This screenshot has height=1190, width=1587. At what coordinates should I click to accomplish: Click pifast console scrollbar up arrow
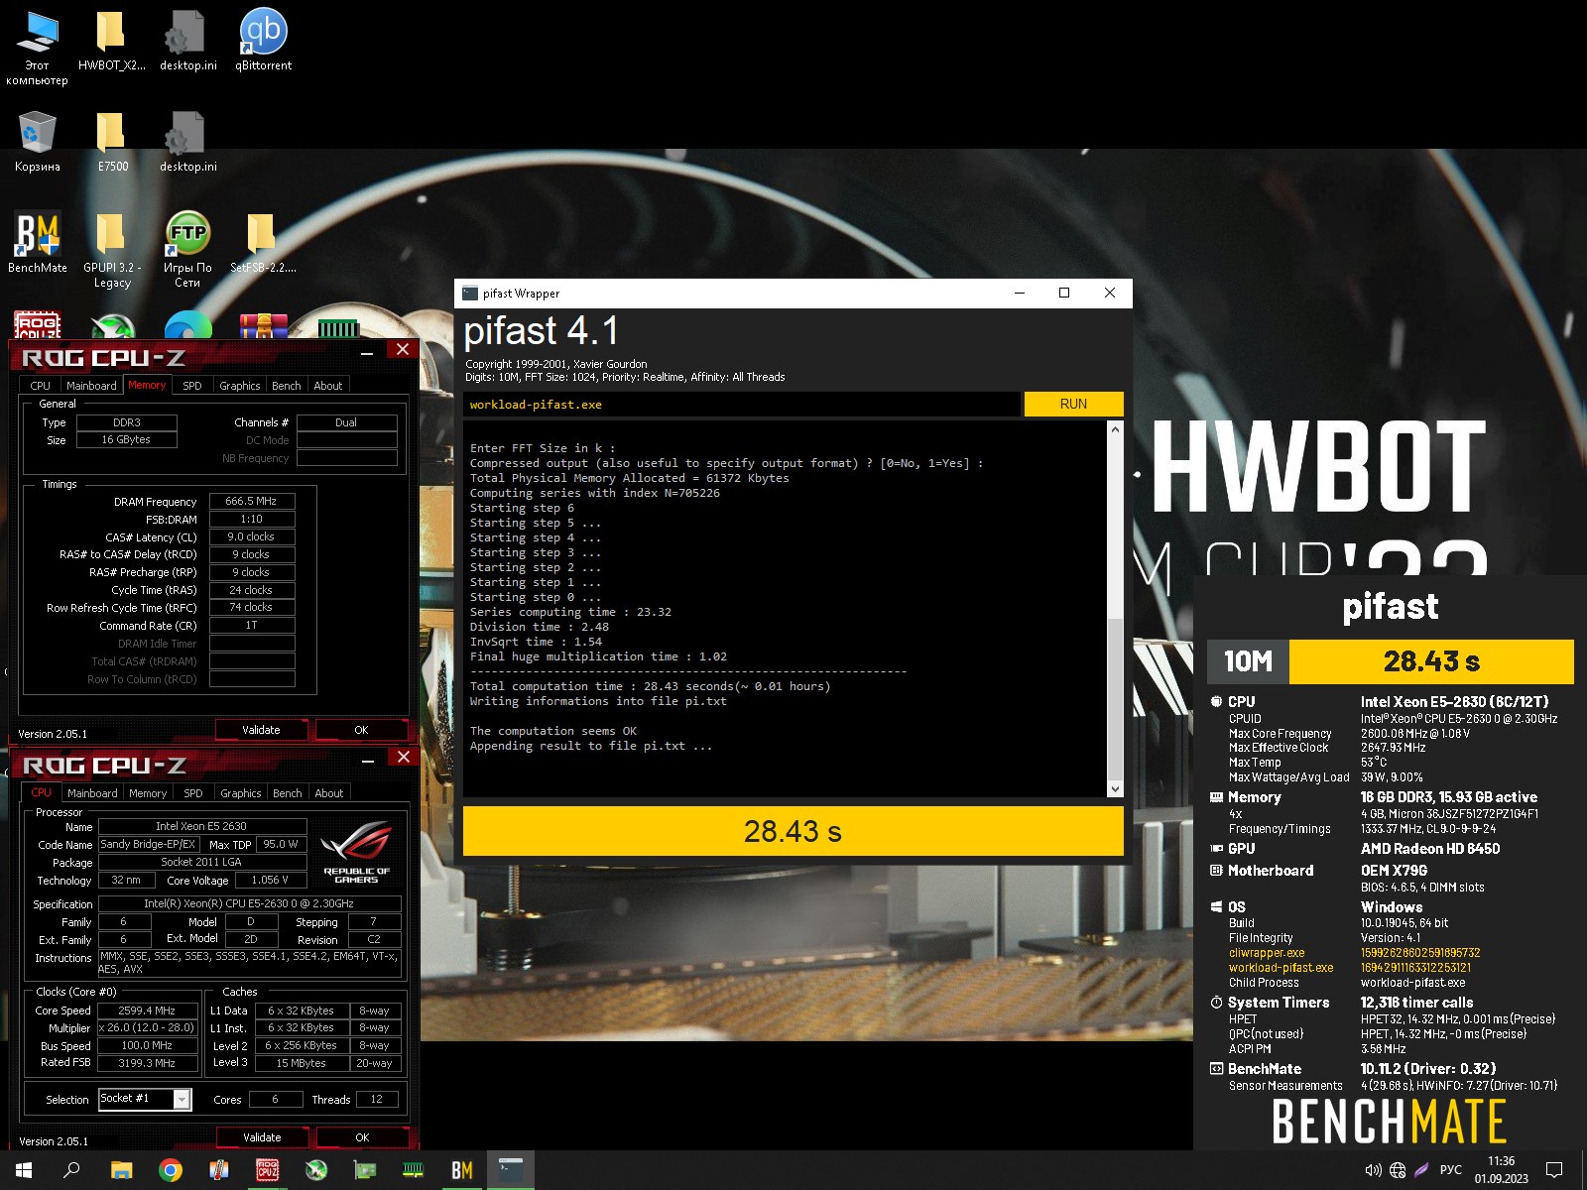click(x=1115, y=430)
